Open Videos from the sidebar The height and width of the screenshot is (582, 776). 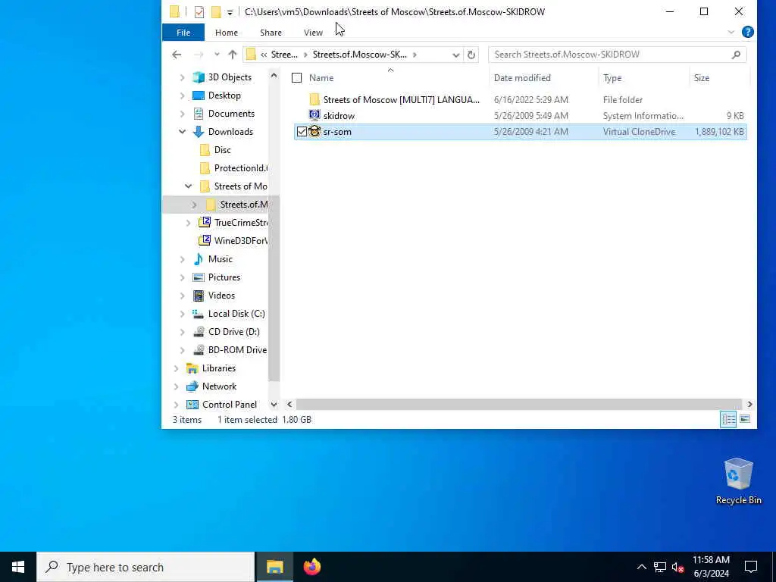click(x=221, y=296)
